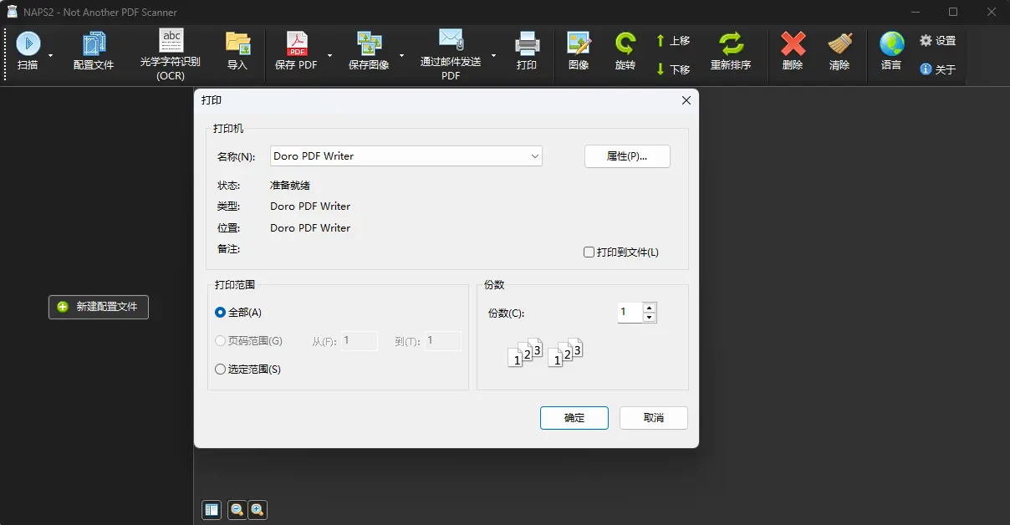The width and height of the screenshot is (1010, 525).
Task: Click the zoom in magnifier icon
Action: click(x=257, y=509)
